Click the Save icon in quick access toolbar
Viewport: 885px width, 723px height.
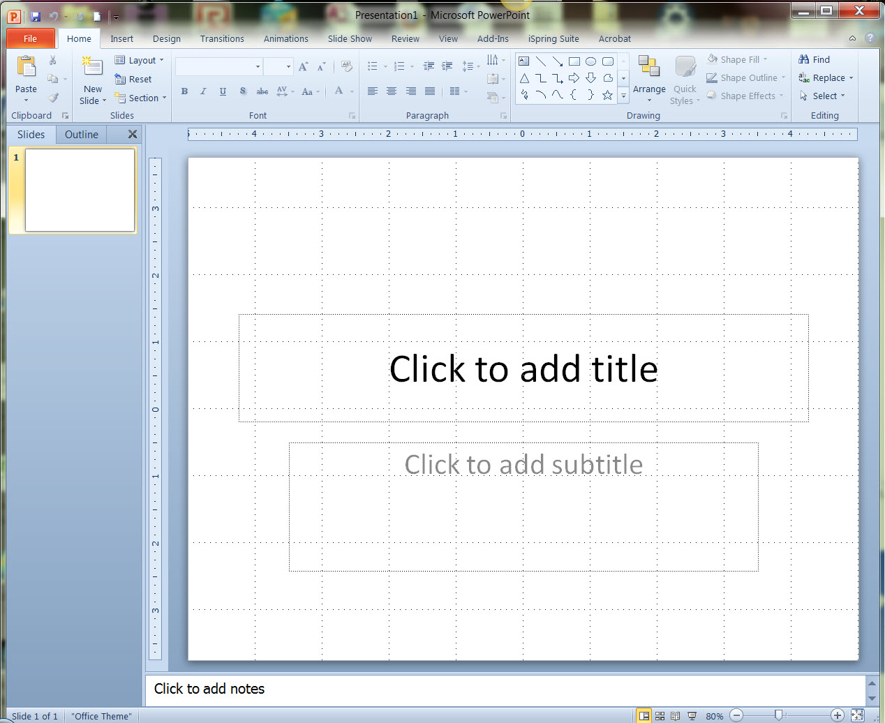tap(36, 16)
